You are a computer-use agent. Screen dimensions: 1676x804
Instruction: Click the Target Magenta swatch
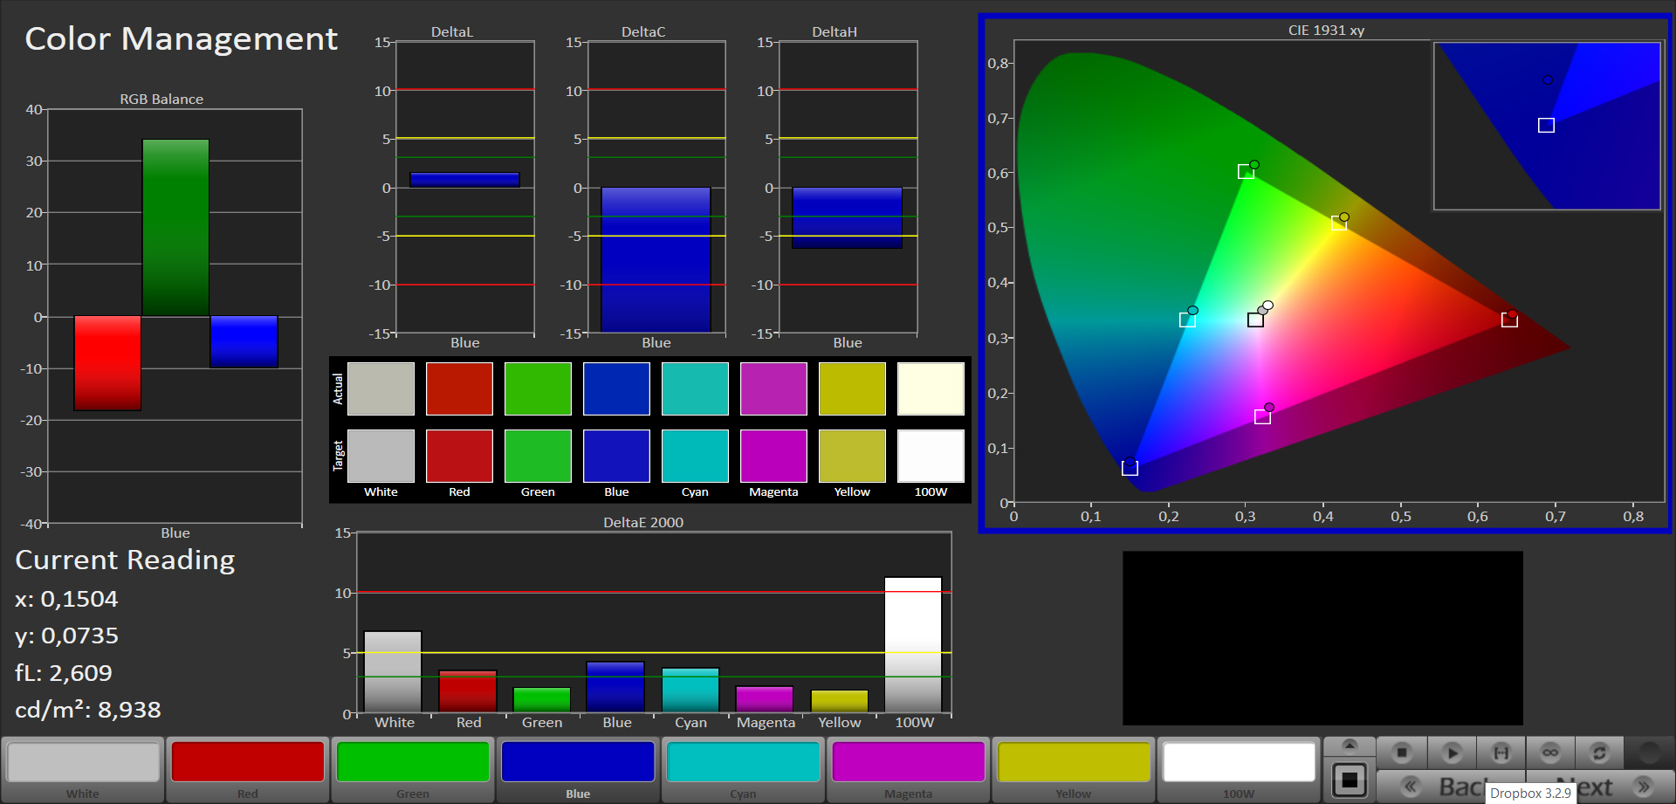point(773,456)
